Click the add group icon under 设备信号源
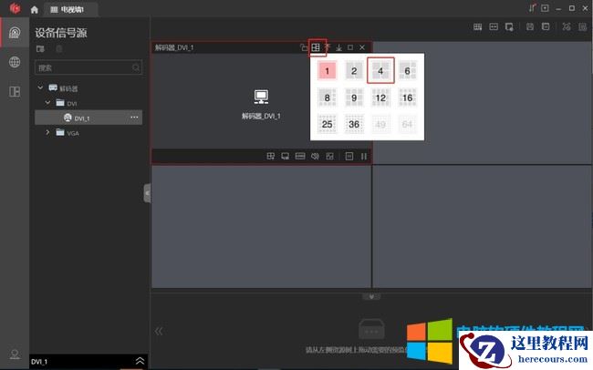 click(40, 48)
